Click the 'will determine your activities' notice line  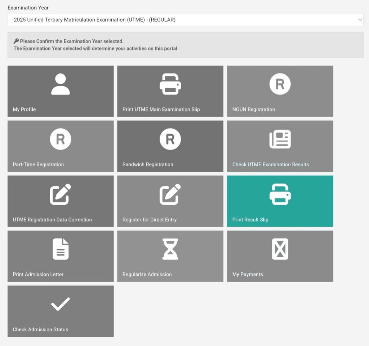96,49
